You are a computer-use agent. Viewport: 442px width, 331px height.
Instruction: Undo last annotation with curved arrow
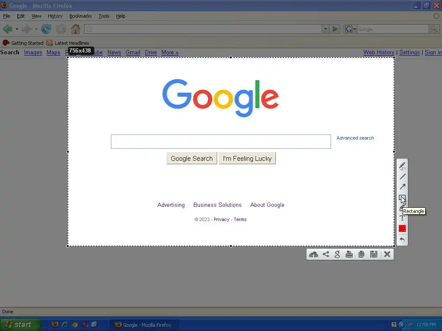tap(402, 240)
